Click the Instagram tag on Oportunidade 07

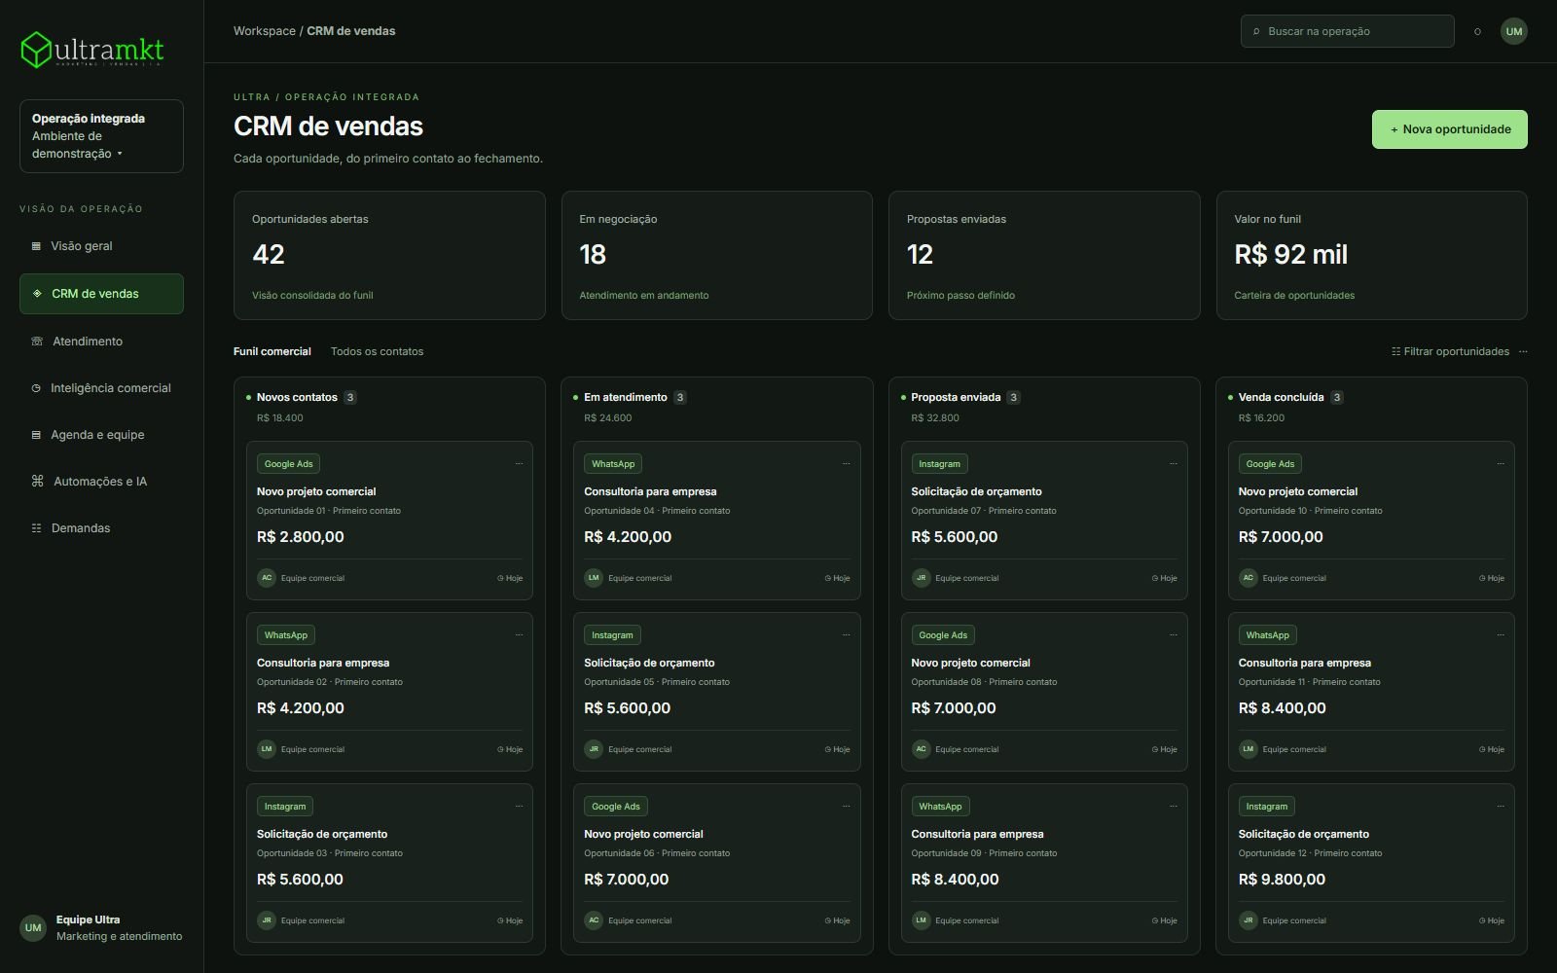(940, 464)
